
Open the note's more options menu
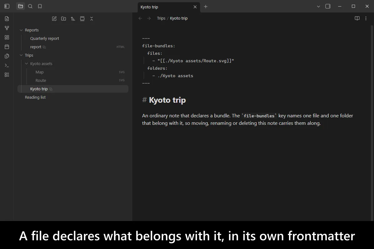(x=366, y=18)
